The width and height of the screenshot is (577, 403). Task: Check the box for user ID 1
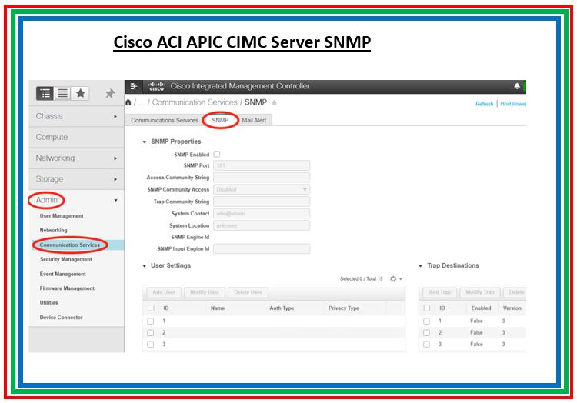[151, 321]
